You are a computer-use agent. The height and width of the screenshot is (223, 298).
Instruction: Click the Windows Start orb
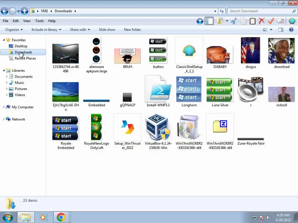tap(8, 217)
